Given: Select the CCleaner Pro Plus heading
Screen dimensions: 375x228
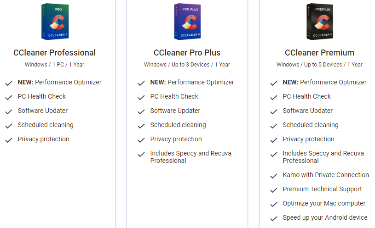Looking at the screenshot, I should coord(187,52).
